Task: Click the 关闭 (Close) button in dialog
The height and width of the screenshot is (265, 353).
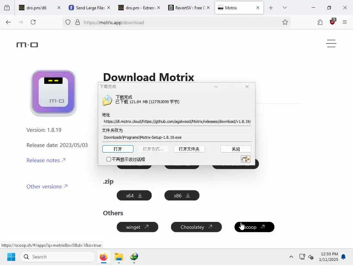Action: pyautogui.click(x=236, y=149)
